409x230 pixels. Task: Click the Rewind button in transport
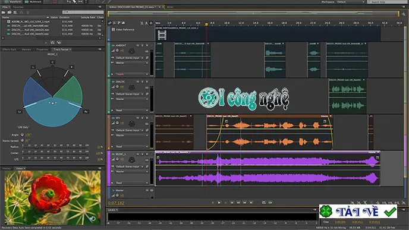[x=238, y=202]
